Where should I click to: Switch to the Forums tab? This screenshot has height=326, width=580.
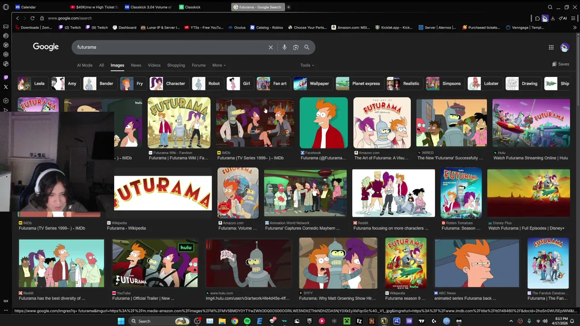198,65
